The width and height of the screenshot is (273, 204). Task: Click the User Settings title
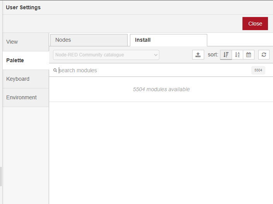23,7
